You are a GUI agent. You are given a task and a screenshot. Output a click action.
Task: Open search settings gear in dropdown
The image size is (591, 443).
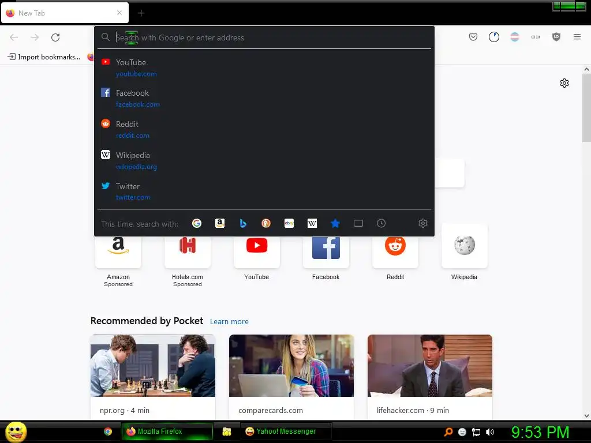pyautogui.click(x=423, y=223)
